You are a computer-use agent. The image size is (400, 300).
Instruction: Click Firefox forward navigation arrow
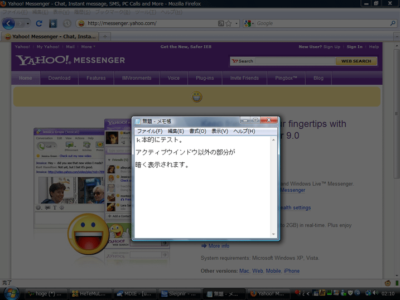(20, 24)
